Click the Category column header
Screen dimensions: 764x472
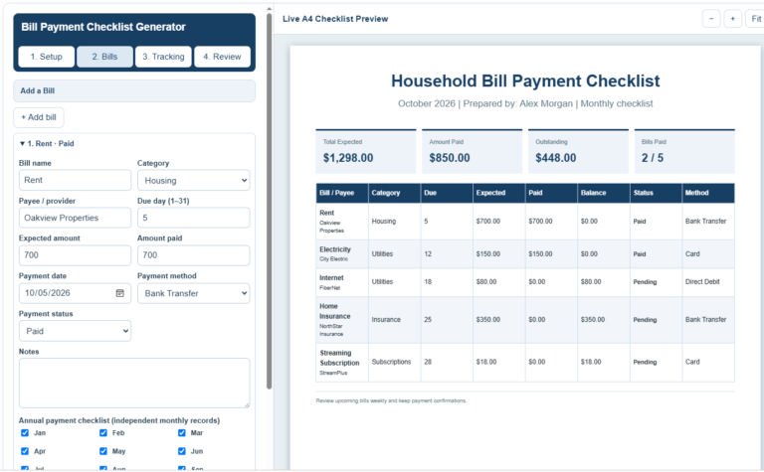point(394,193)
